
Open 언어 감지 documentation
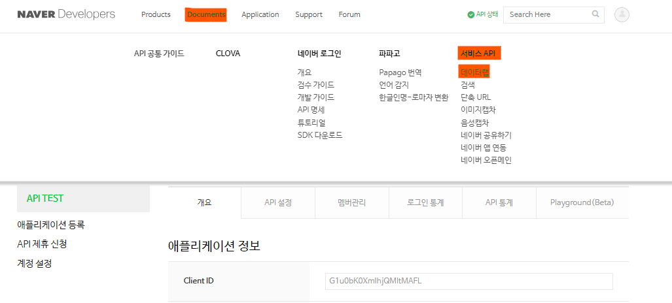(394, 85)
